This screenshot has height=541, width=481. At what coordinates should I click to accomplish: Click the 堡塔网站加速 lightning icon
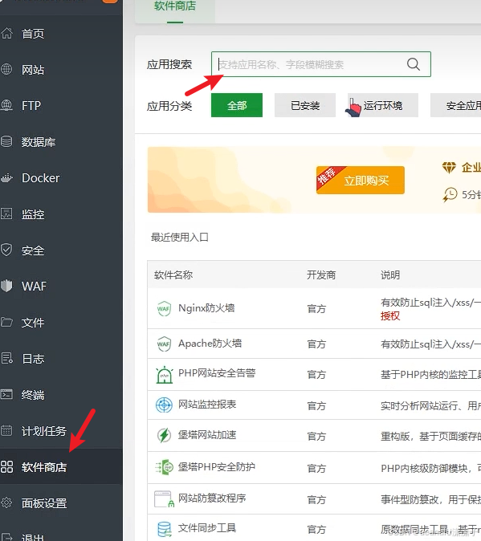164,435
